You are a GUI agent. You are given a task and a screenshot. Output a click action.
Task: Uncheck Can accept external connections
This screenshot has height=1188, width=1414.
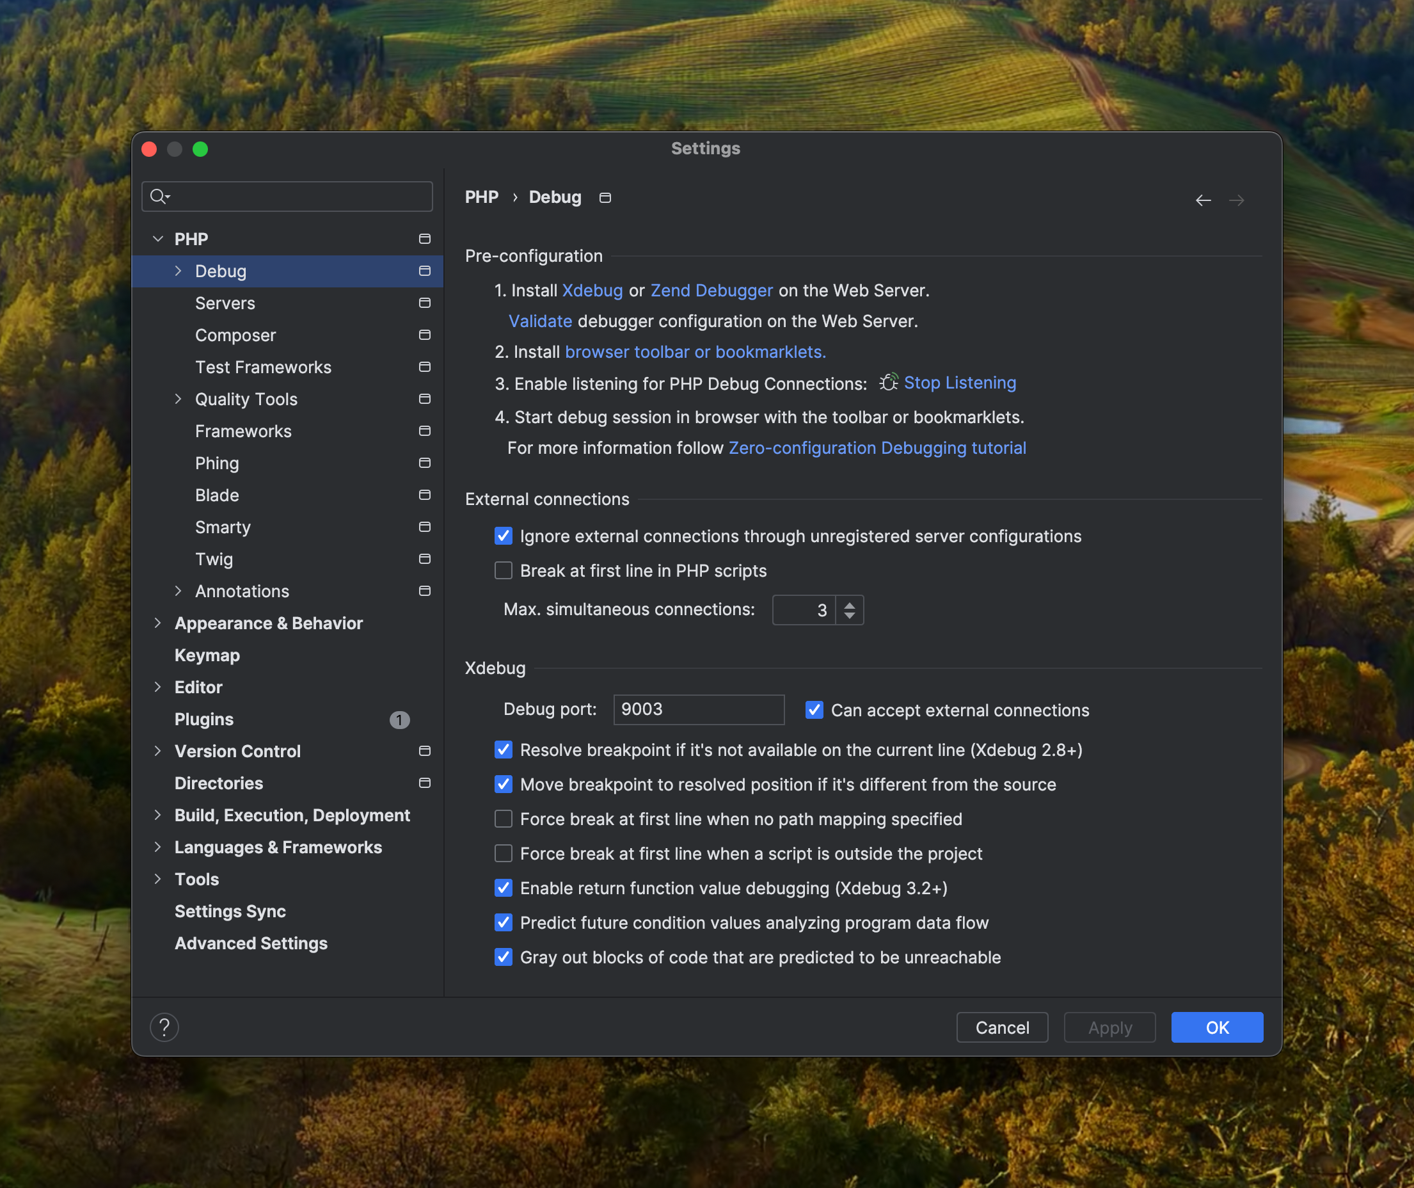[814, 710]
